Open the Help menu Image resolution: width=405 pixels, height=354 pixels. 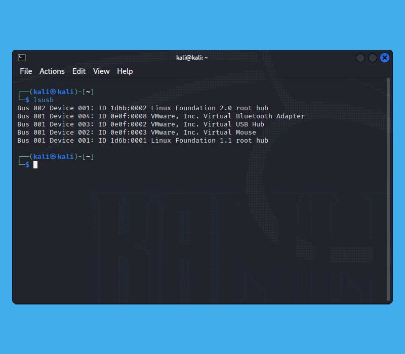(125, 71)
